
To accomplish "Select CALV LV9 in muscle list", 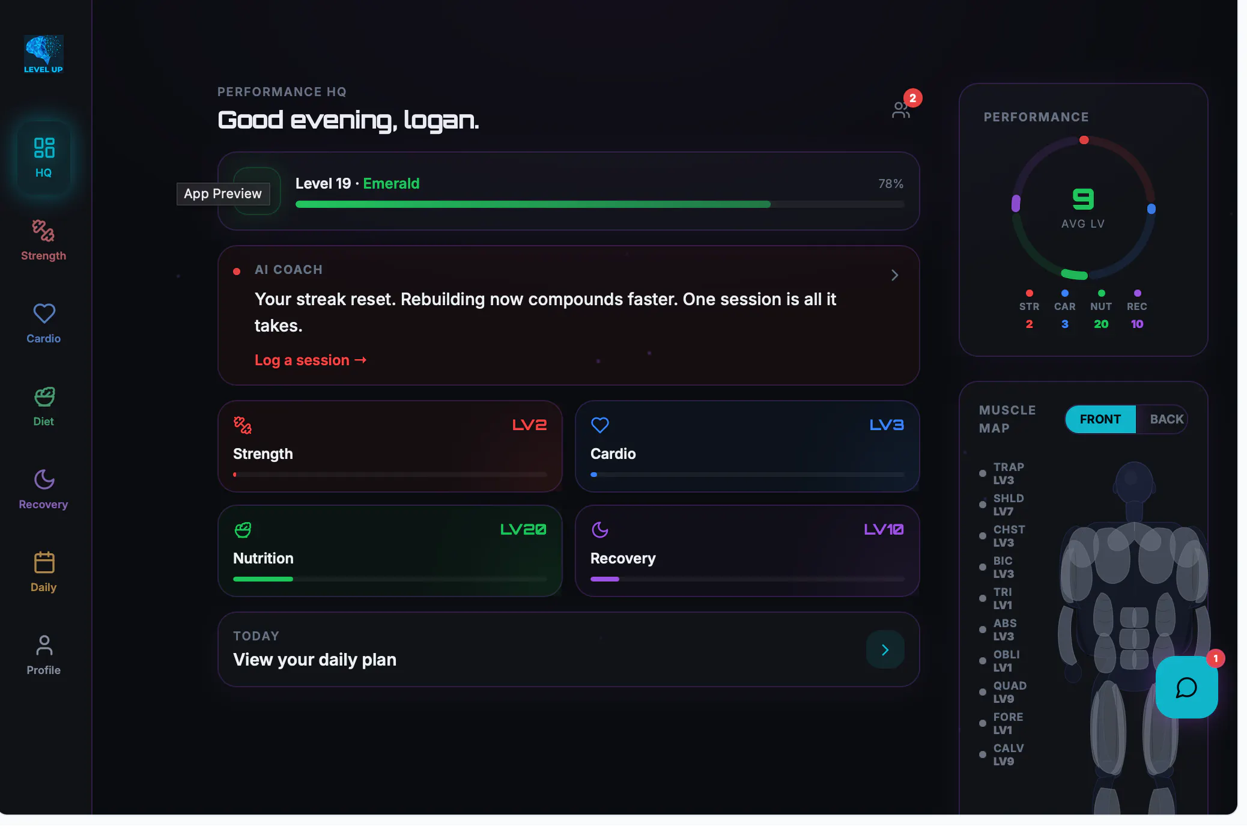I will [x=1002, y=755].
